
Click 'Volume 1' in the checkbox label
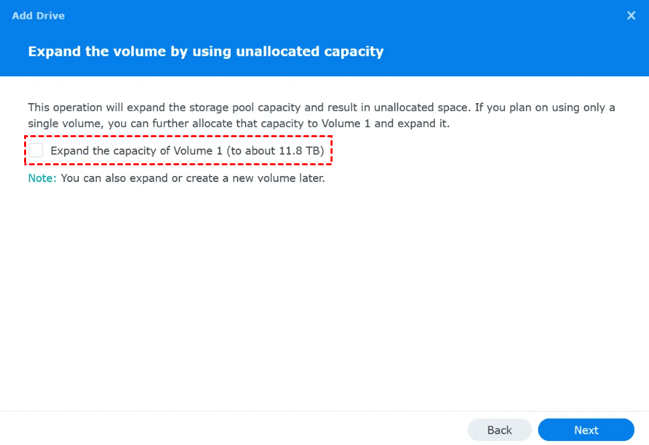click(197, 151)
